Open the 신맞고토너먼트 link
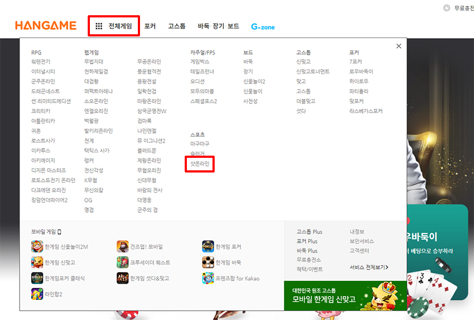Viewport: 474px width, 320px height. [x=313, y=71]
